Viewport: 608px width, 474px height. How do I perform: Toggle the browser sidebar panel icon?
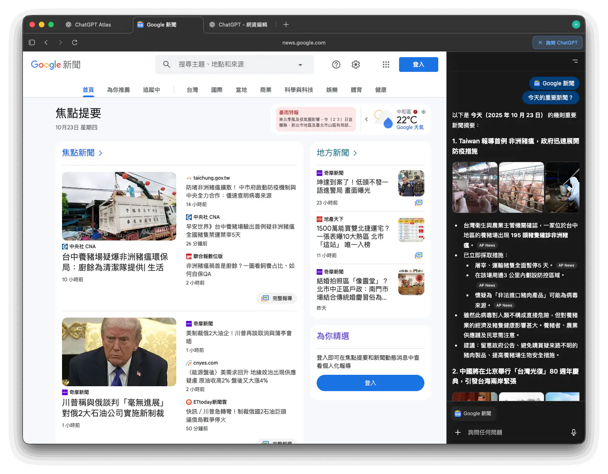coord(32,42)
